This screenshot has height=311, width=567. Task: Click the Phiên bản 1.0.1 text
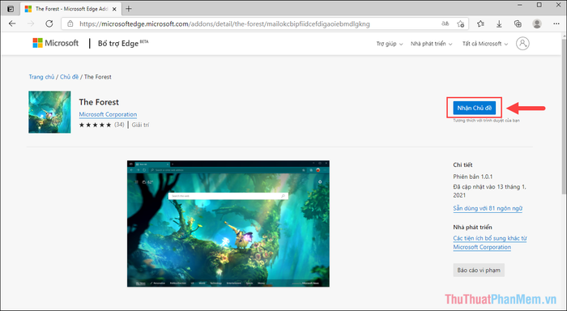click(x=472, y=177)
